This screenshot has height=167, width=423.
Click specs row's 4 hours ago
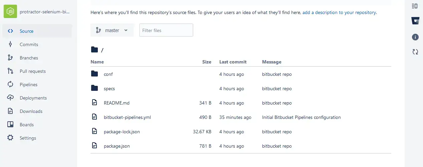tap(232, 89)
